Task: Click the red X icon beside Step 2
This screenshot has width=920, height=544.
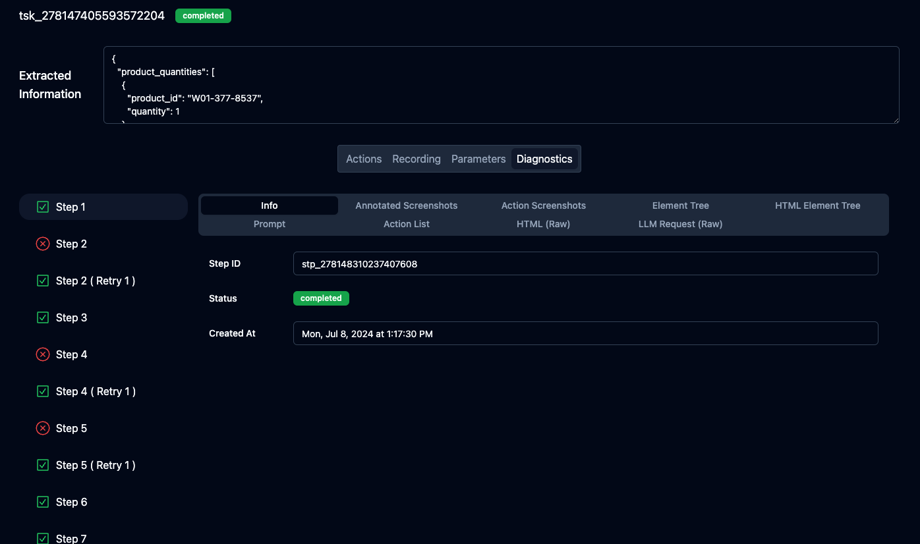Action: click(43, 244)
